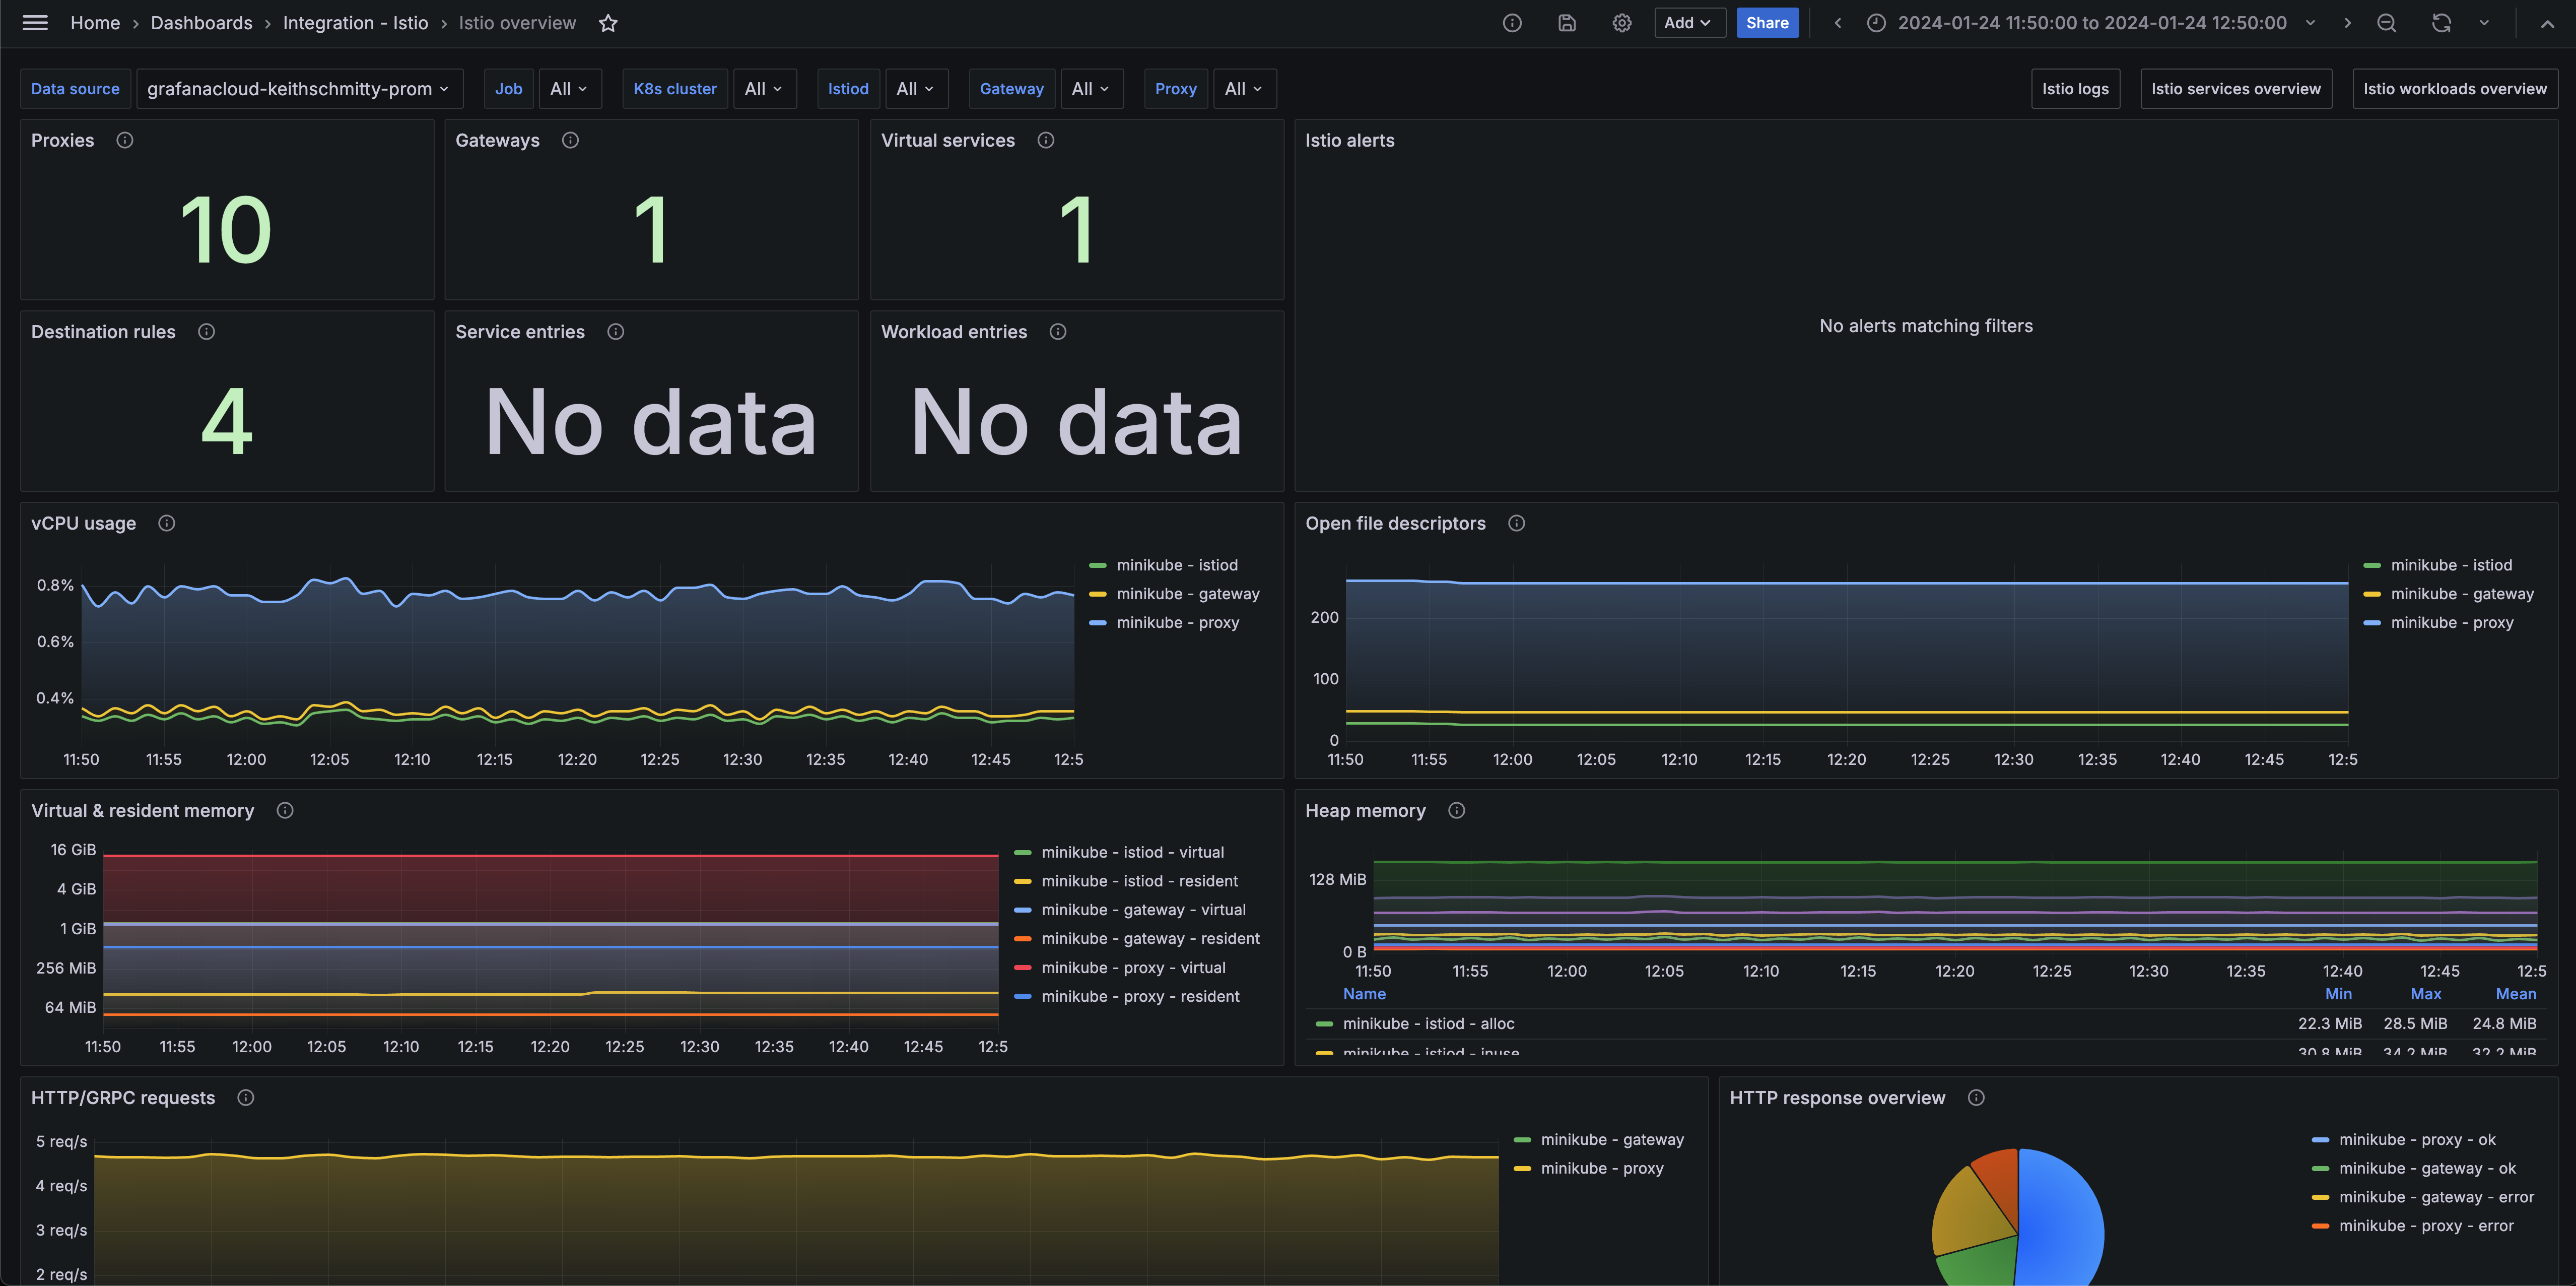Open Istio workloads overview
The width and height of the screenshot is (2576, 1286).
(2456, 88)
